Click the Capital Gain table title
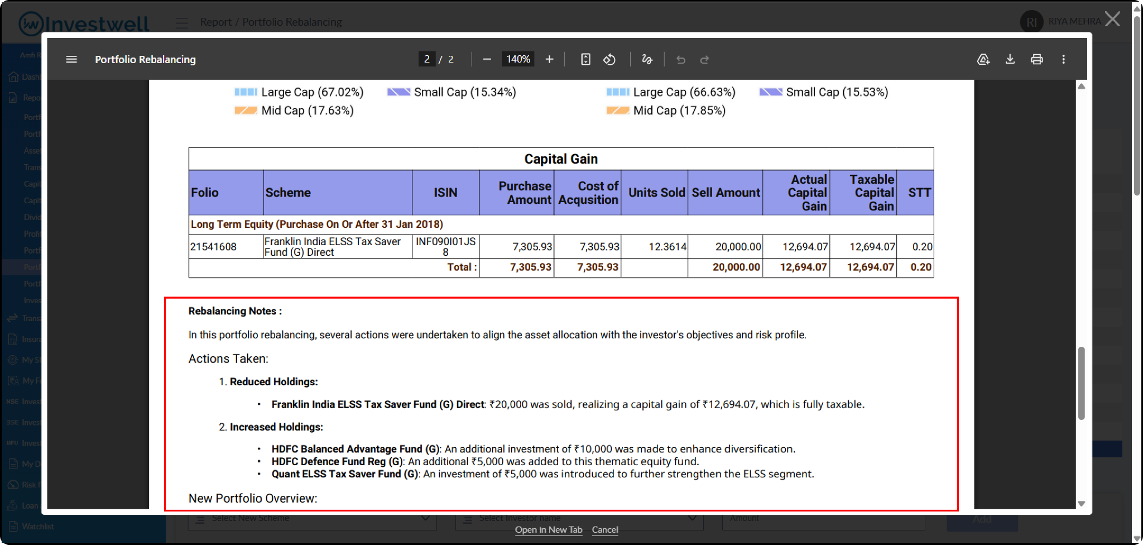This screenshot has width=1143, height=545. [561, 159]
